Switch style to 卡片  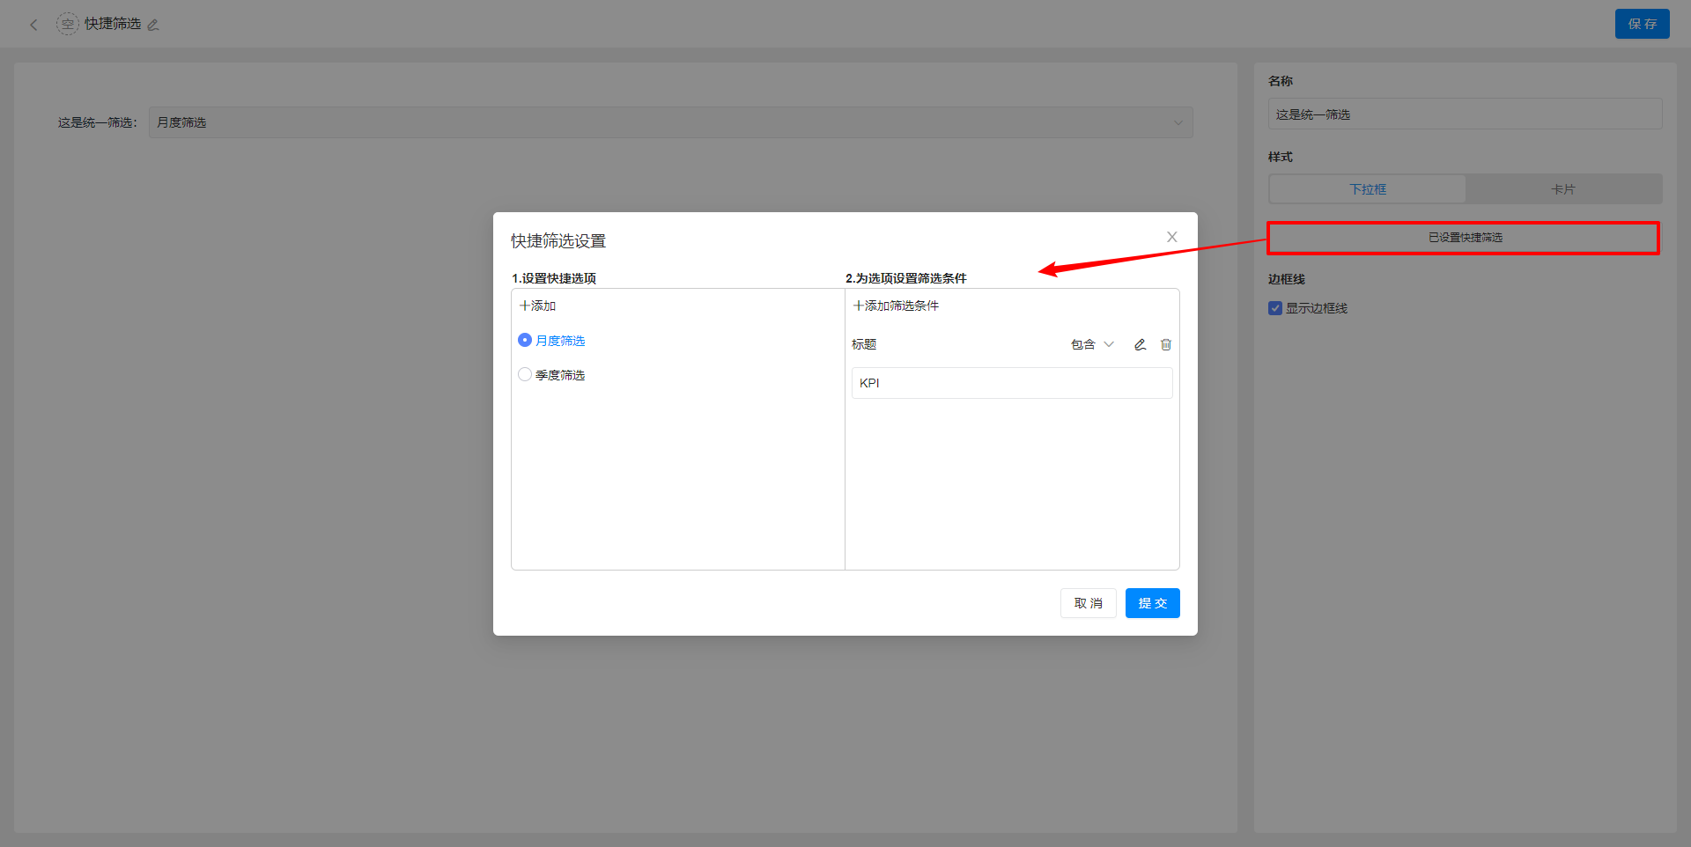pyautogui.click(x=1564, y=188)
